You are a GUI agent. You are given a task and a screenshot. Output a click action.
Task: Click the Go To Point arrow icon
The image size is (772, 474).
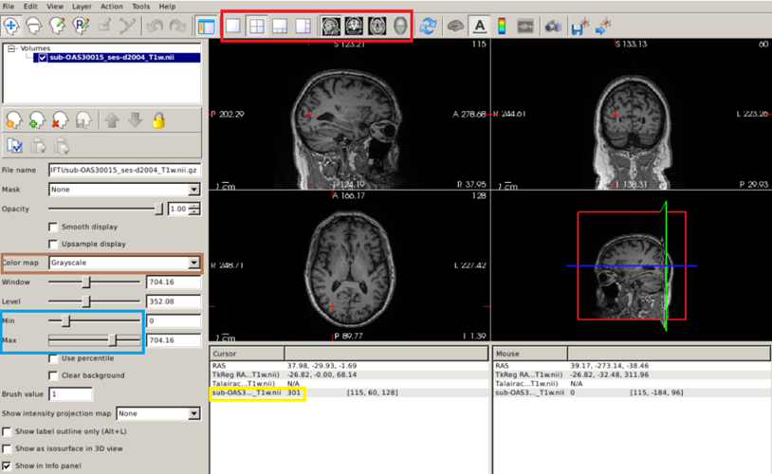coord(603,27)
